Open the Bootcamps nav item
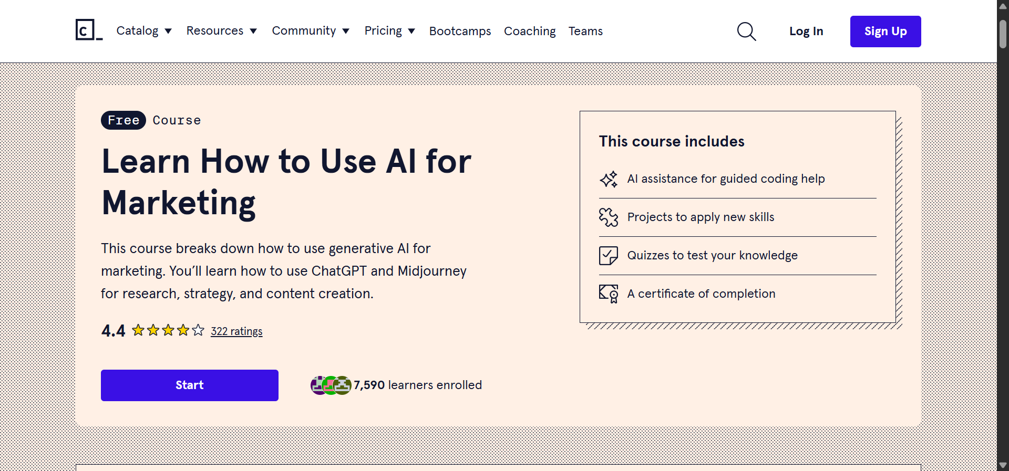 coord(460,31)
